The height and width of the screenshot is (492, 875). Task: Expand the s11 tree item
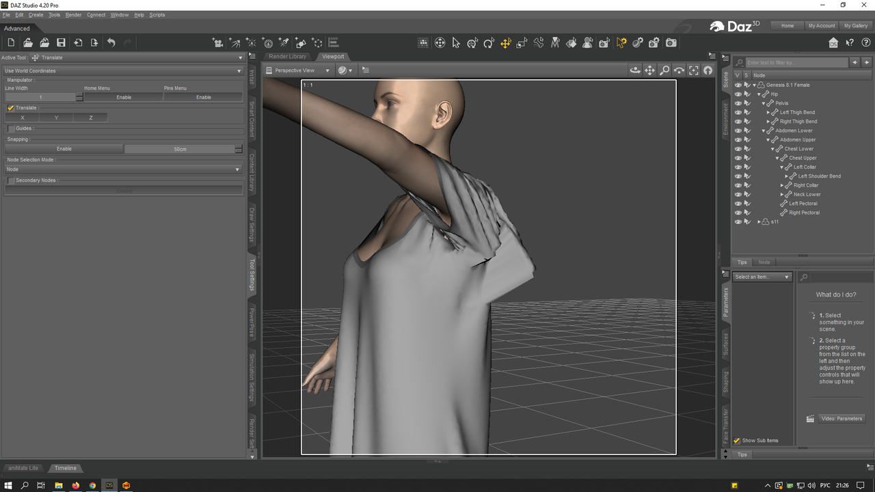(759, 222)
